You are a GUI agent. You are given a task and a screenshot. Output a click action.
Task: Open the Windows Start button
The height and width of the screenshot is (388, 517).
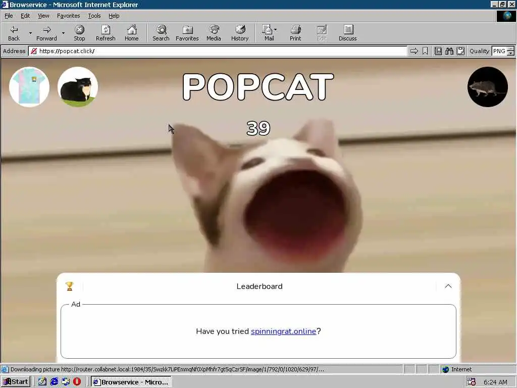16,382
